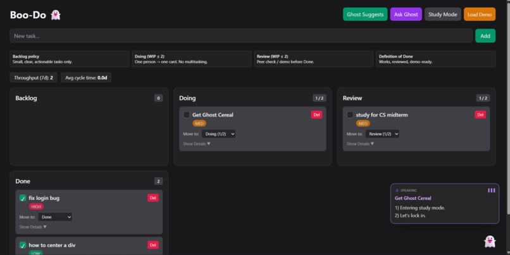Open Move to dropdown for study for CS midterm

[382, 134]
